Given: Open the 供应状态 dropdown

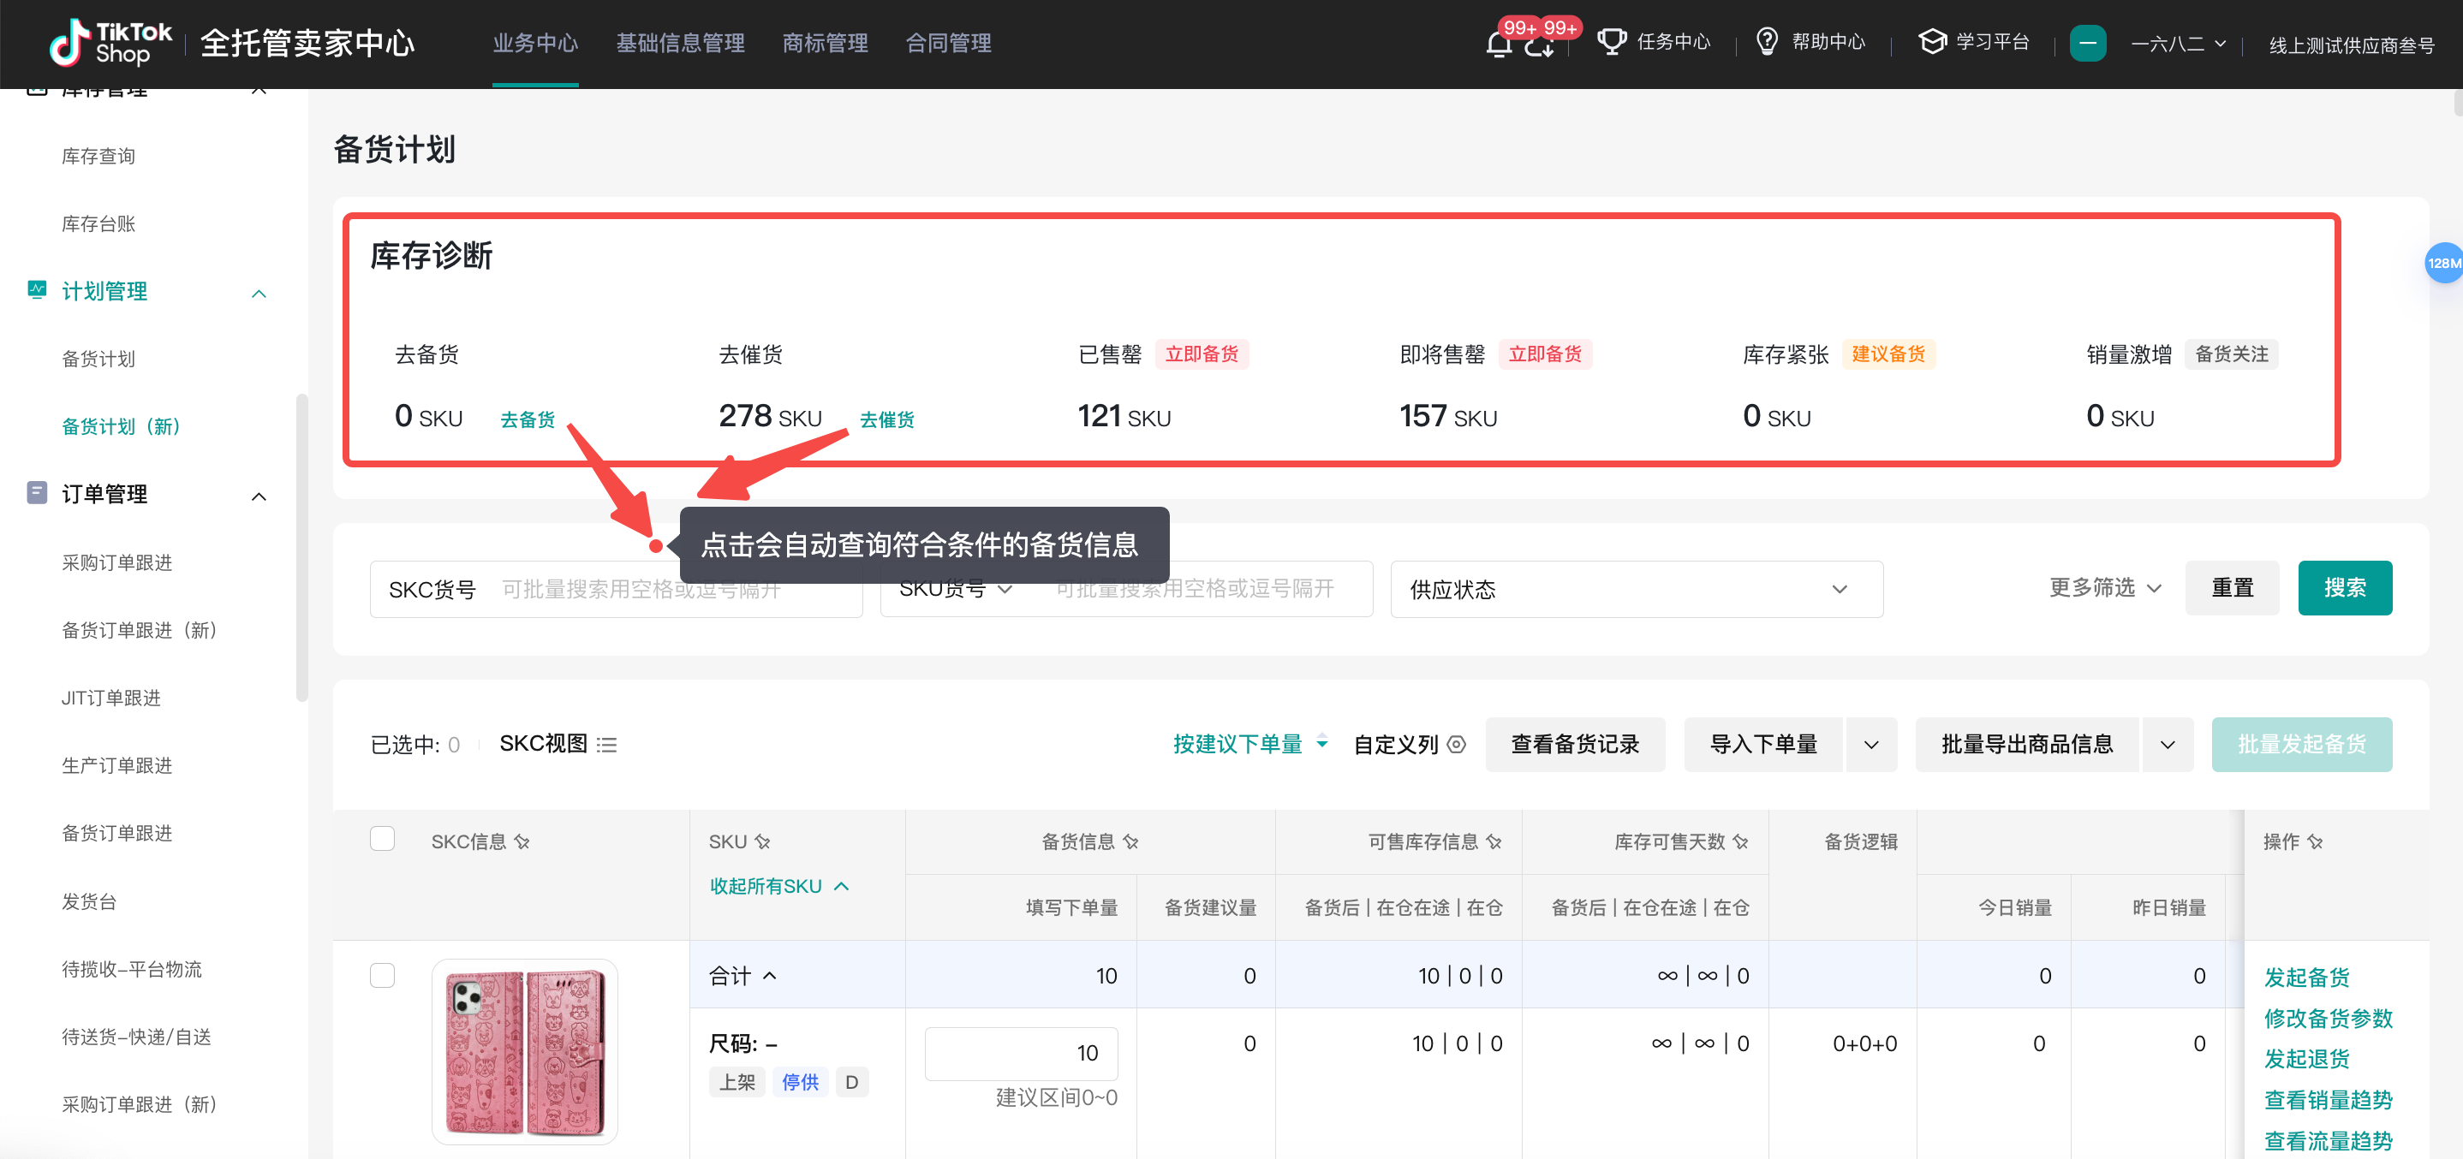Looking at the screenshot, I should tap(1636, 589).
